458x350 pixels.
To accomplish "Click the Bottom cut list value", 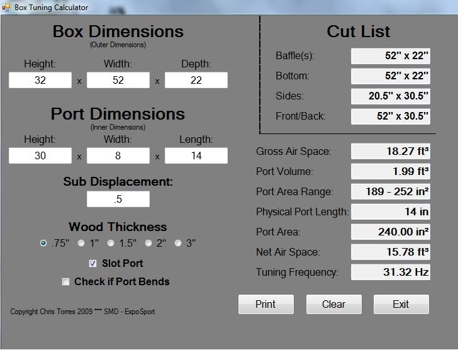I will click(391, 76).
